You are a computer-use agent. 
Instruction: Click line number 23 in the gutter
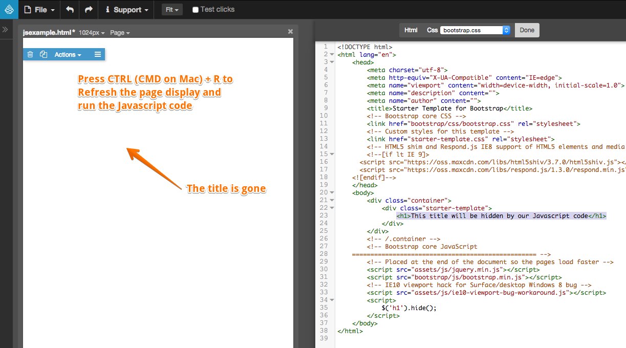(323, 216)
